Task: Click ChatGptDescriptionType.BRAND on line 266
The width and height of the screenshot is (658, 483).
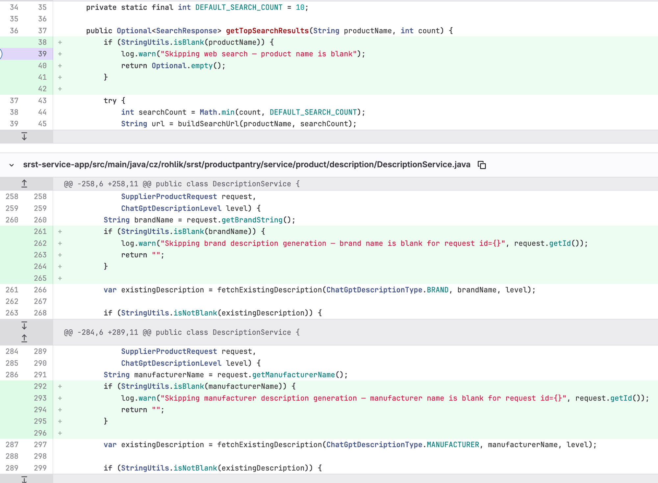Action: 387,290
